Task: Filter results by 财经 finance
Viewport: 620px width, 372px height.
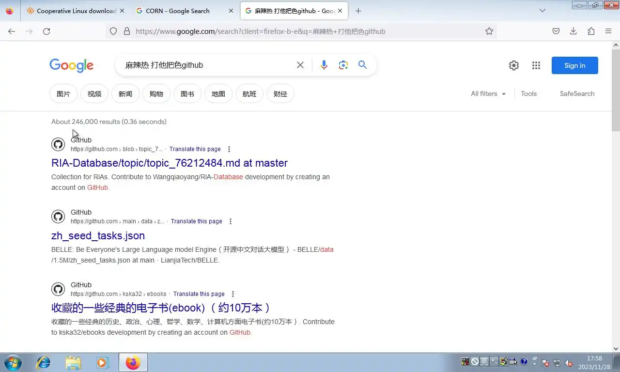Action: [280, 93]
